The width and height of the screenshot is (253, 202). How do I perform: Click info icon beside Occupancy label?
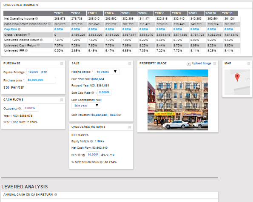pos(20,108)
